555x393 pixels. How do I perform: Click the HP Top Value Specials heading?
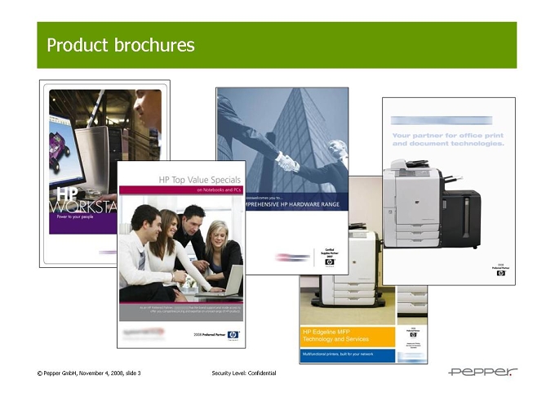(200, 180)
